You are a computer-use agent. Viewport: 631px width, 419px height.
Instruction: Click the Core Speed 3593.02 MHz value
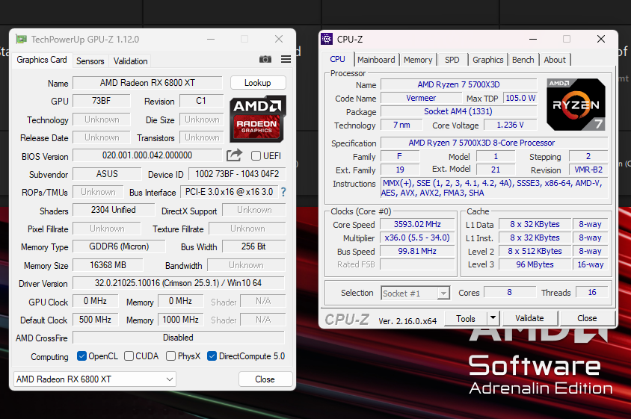(x=417, y=224)
